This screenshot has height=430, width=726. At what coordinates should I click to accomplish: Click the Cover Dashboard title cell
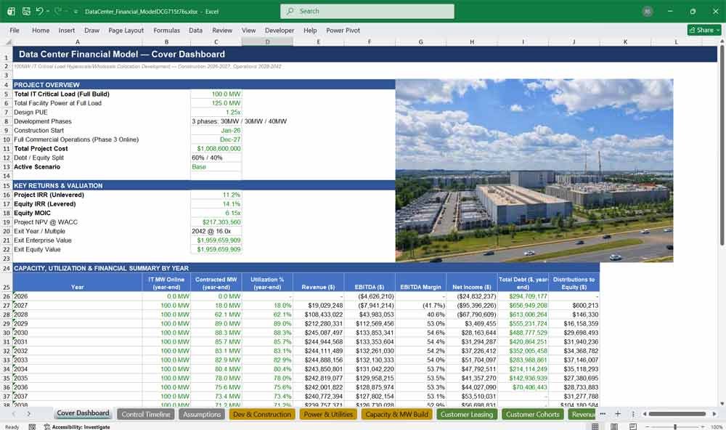[x=365, y=54]
